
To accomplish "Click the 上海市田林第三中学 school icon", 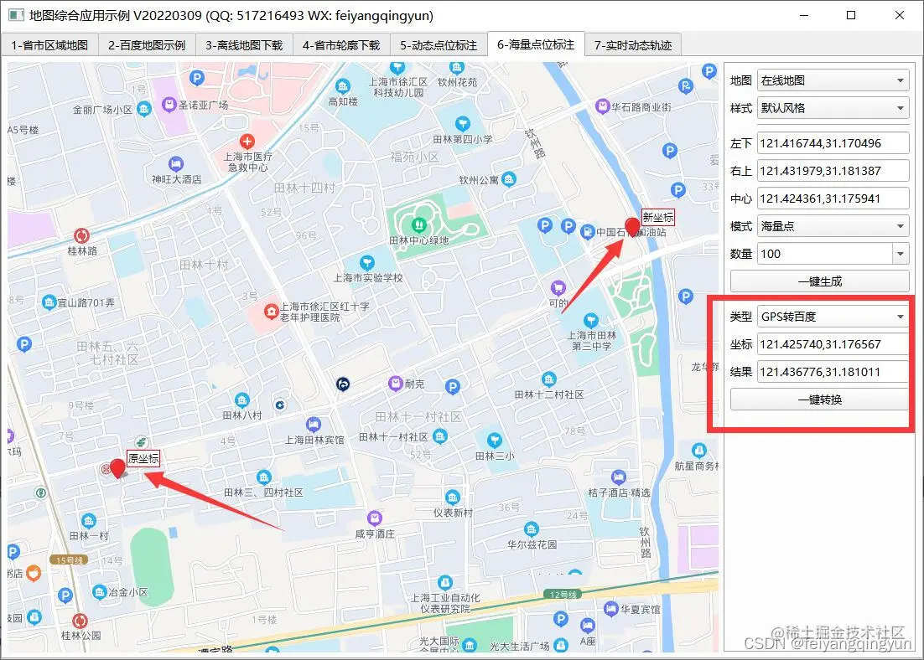I will tap(590, 320).
